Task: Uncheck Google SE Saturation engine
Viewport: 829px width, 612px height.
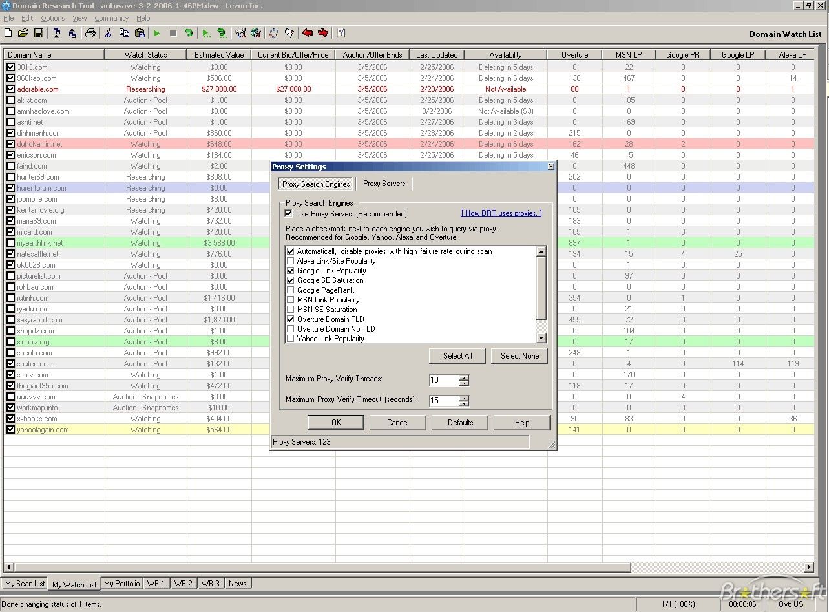Action: coord(291,280)
